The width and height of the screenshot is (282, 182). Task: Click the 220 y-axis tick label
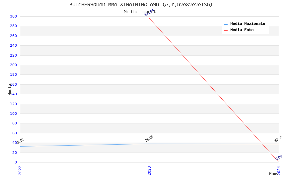tap(14, 55)
